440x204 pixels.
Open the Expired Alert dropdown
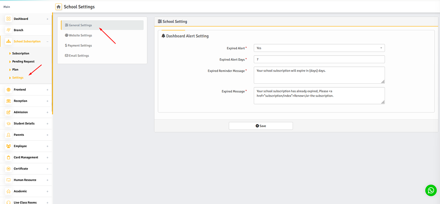click(319, 48)
